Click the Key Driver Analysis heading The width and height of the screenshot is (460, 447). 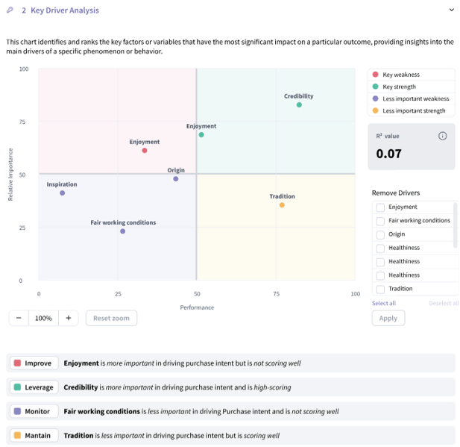click(65, 10)
